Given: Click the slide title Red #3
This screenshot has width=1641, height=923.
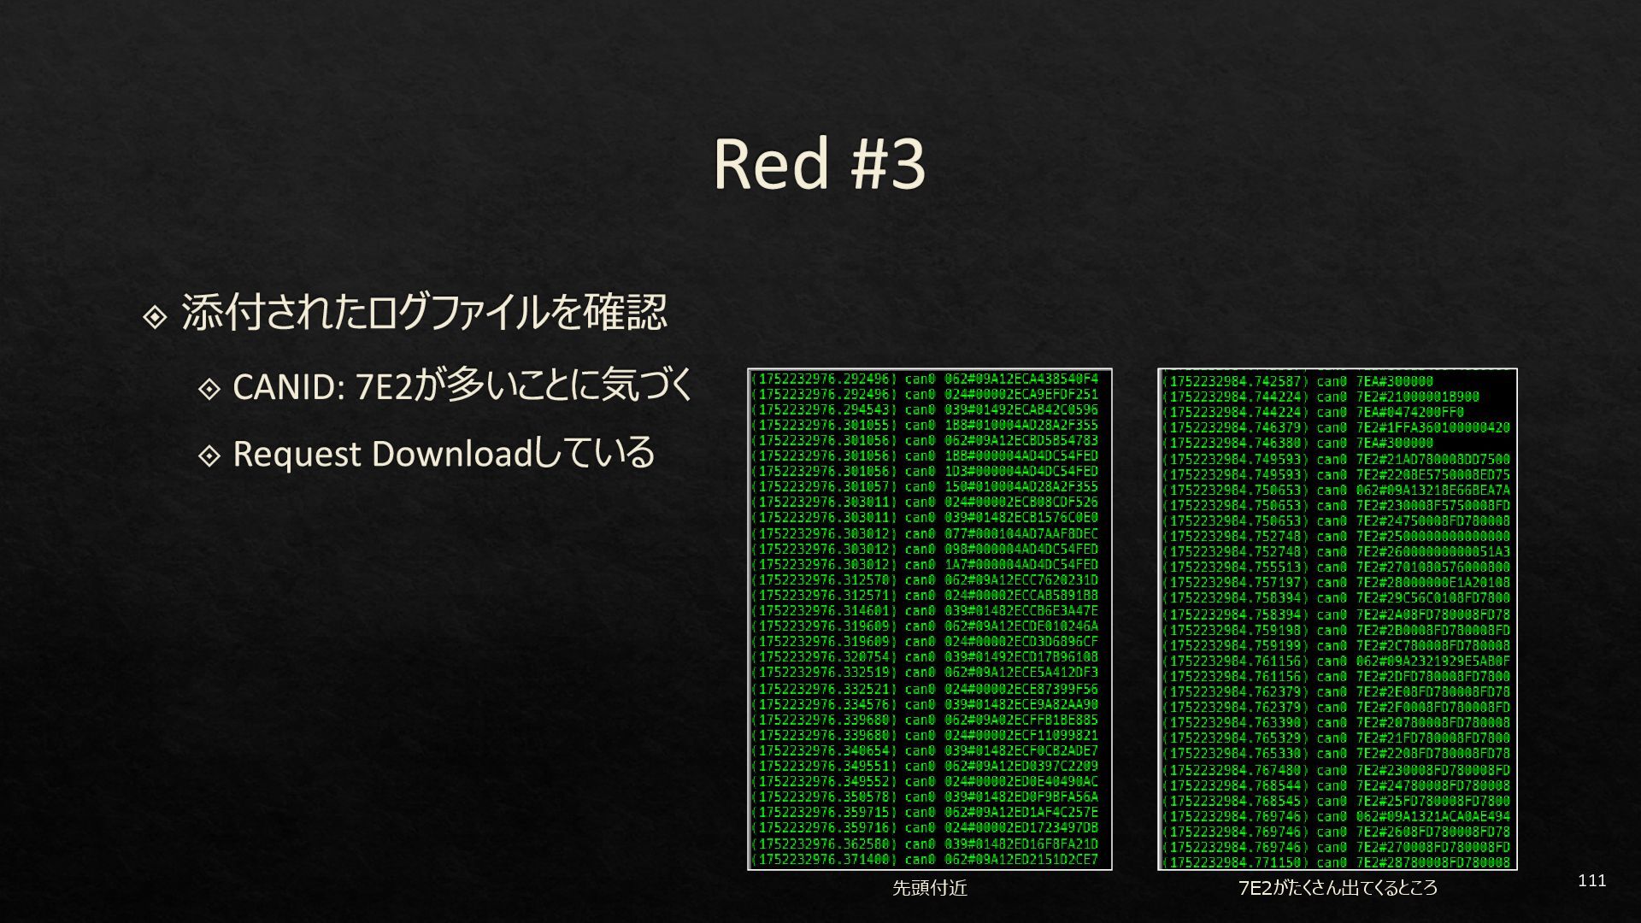Looking at the screenshot, I should tap(819, 163).
